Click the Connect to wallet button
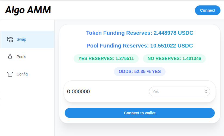224x136 pixels. [x=139, y=113]
